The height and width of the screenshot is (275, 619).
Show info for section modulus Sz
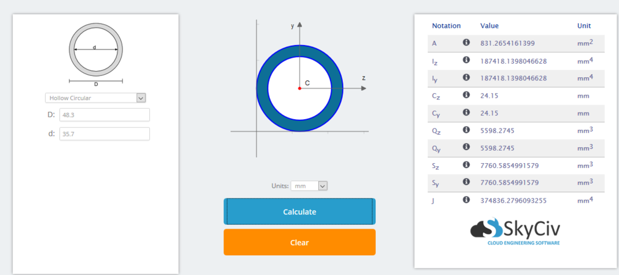[466, 164]
